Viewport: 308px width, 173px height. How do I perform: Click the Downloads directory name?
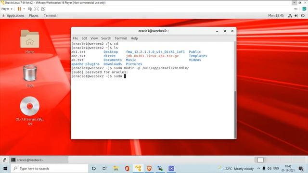[113, 64]
